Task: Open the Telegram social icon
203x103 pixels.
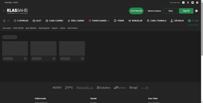Action: coord(197,3)
